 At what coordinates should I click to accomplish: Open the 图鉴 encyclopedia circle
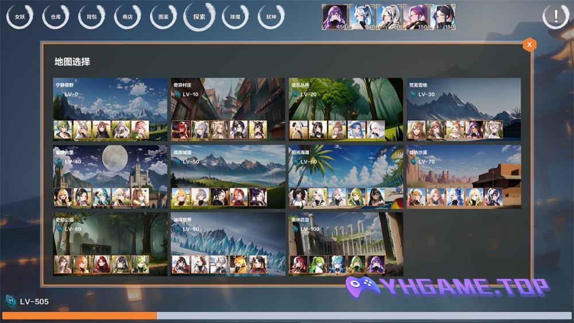163,17
